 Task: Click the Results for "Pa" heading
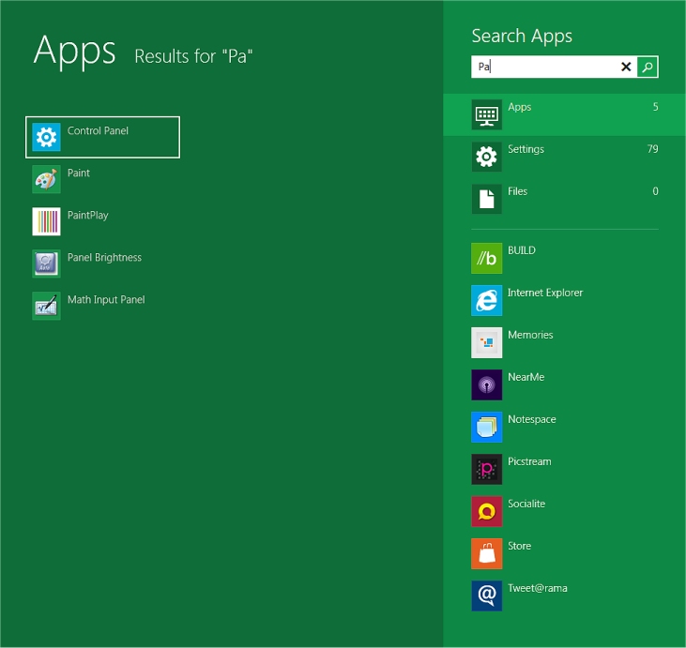point(193,56)
